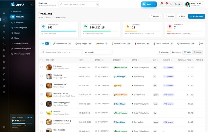The image size is (208, 132).
Task: Click the box inventory icon in left rail
Action: click(x=4, y=26)
